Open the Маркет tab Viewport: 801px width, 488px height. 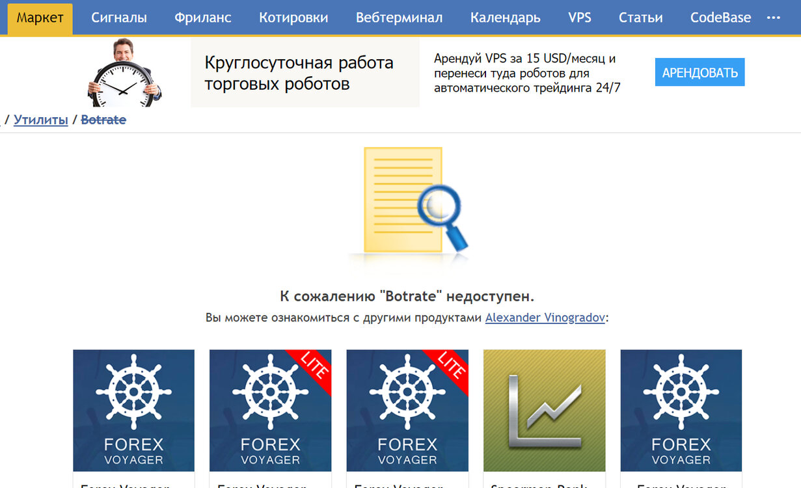(x=40, y=18)
